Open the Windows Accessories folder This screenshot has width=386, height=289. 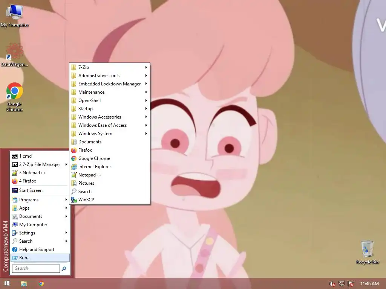coord(110,117)
